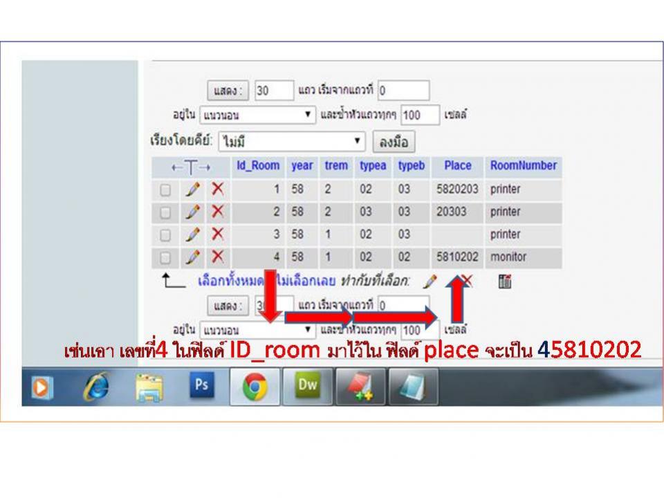This screenshot has width=664, height=498.
Task: Launch Internet Explorer from taskbar
Action: pyautogui.click(x=97, y=387)
